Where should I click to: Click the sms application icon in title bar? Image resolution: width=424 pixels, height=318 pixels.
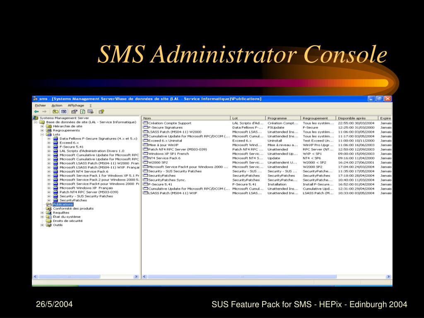coord(36,99)
